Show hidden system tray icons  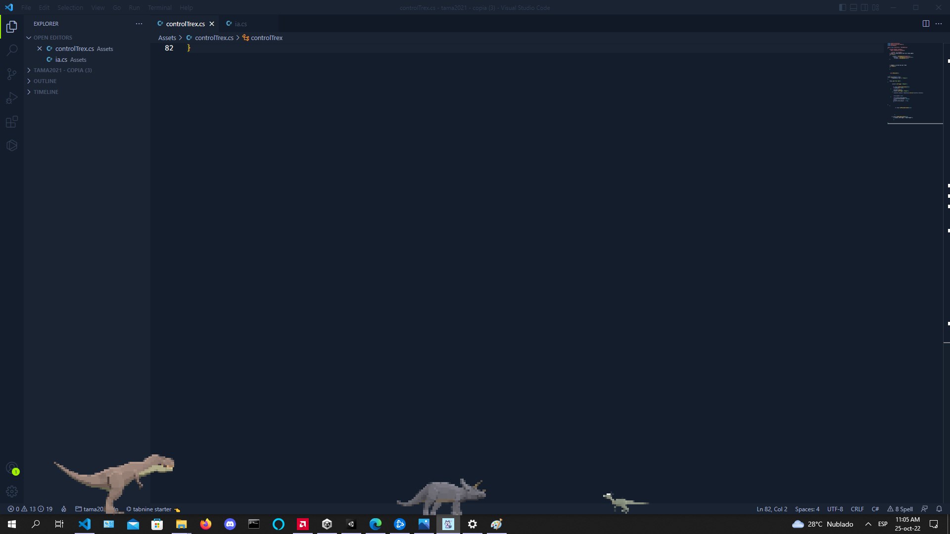point(868,524)
